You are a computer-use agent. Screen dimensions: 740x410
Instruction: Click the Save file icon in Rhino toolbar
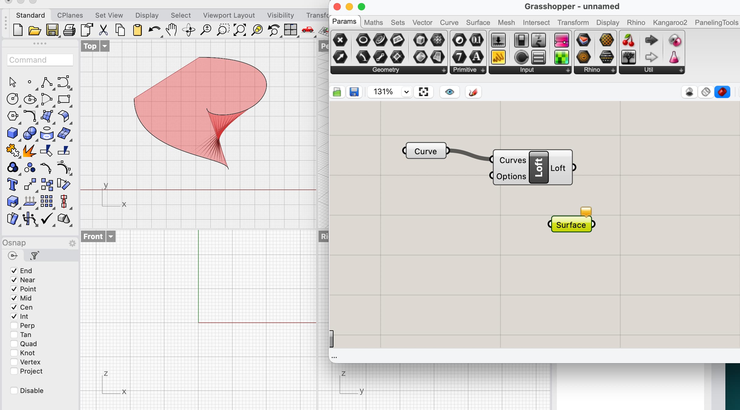[x=52, y=30]
